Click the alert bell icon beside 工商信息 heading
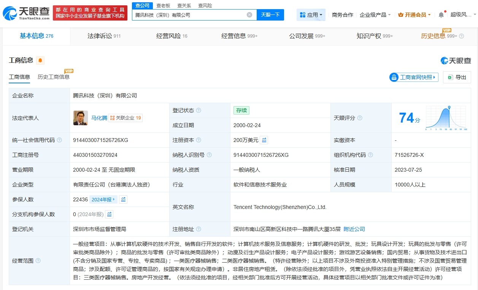Image resolution: width=478 pixels, height=290 pixels. pyautogui.click(x=40, y=60)
